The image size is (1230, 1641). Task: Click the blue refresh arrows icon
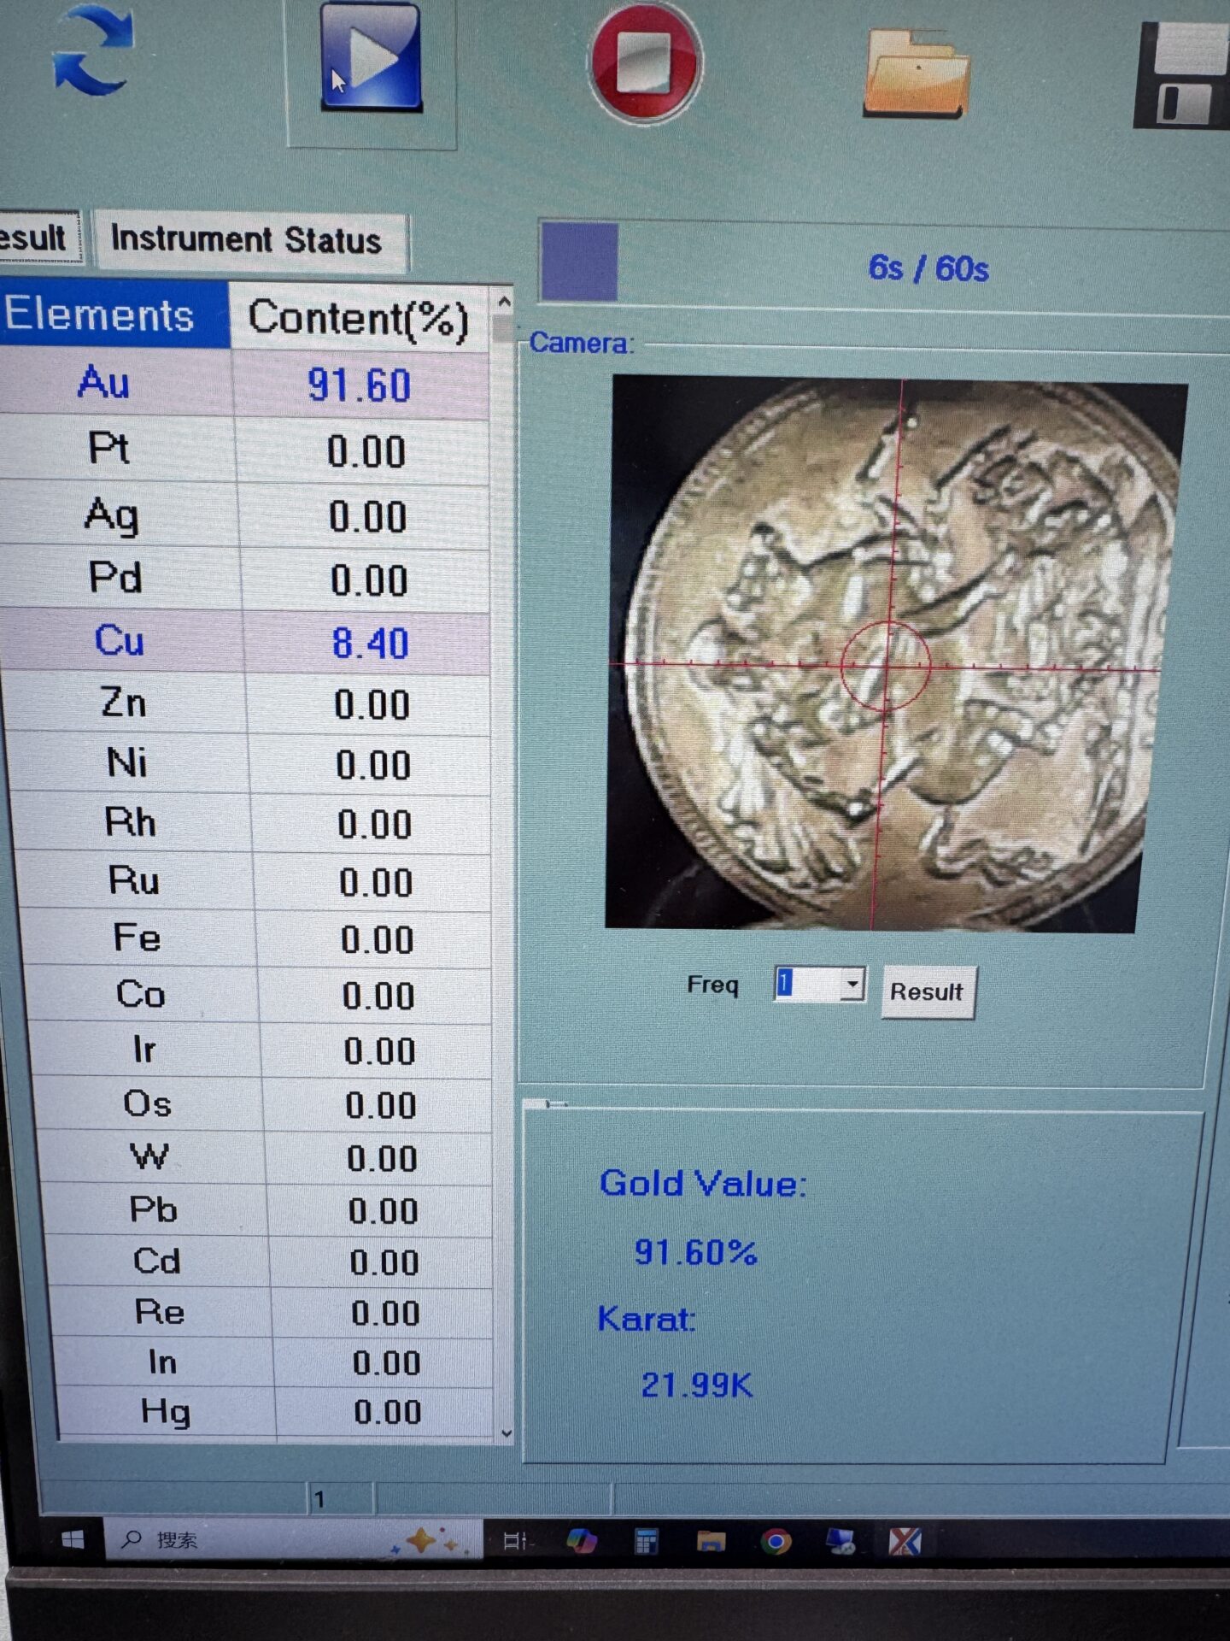pos(92,51)
